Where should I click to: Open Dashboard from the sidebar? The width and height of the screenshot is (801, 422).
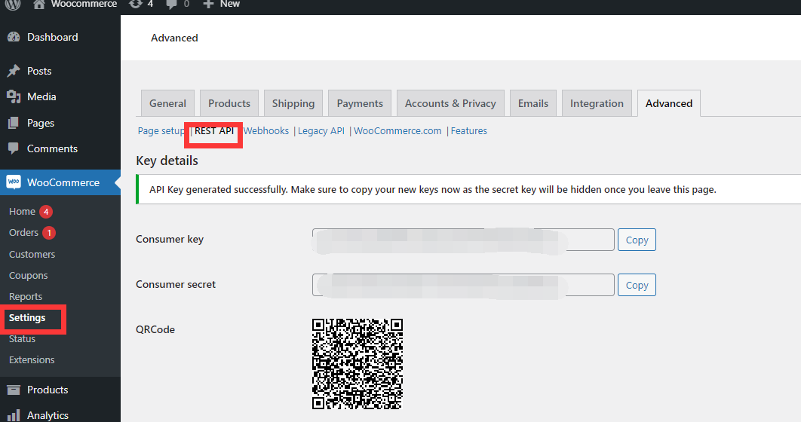click(52, 37)
